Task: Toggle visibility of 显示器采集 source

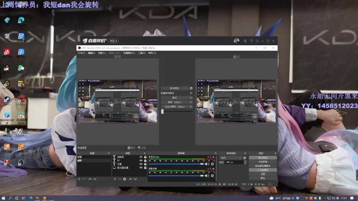Action: tap(141, 167)
